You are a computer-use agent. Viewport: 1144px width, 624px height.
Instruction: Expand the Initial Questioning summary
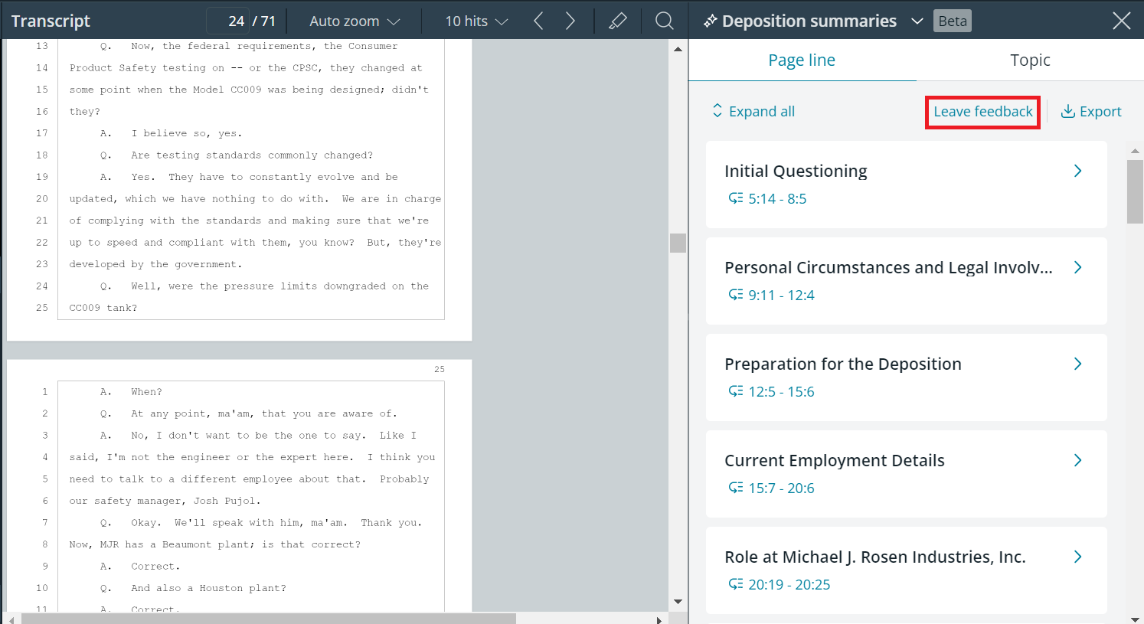click(x=1077, y=171)
